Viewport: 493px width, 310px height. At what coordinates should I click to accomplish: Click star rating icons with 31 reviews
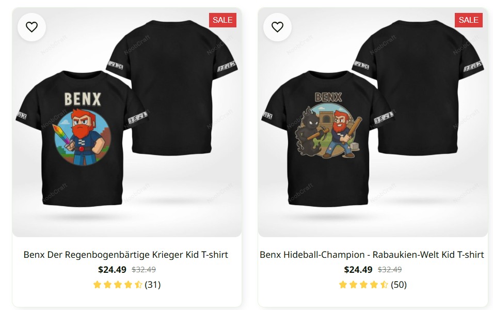tap(118, 285)
